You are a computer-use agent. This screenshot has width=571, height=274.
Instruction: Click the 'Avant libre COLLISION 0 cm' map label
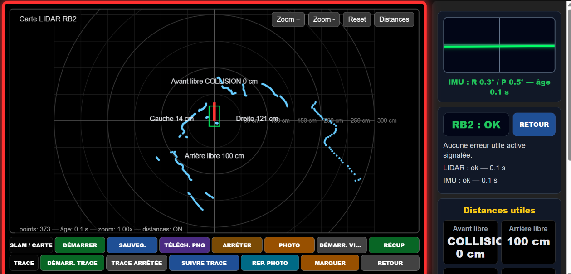click(214, 82)
